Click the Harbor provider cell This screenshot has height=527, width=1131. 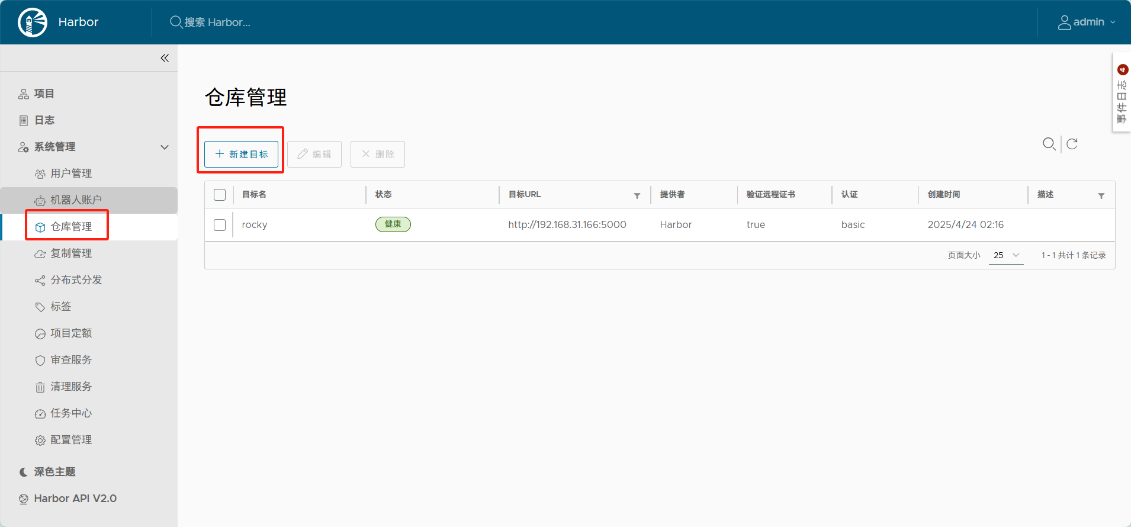[676, 225]
